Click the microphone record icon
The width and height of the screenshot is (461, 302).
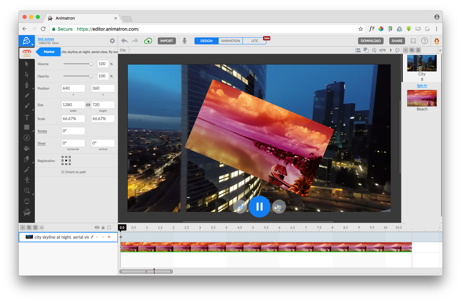click(184, 41)
